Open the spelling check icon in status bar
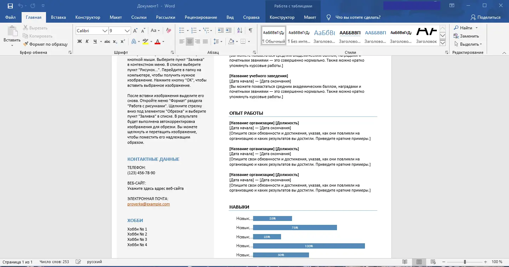 click(79, 262)
